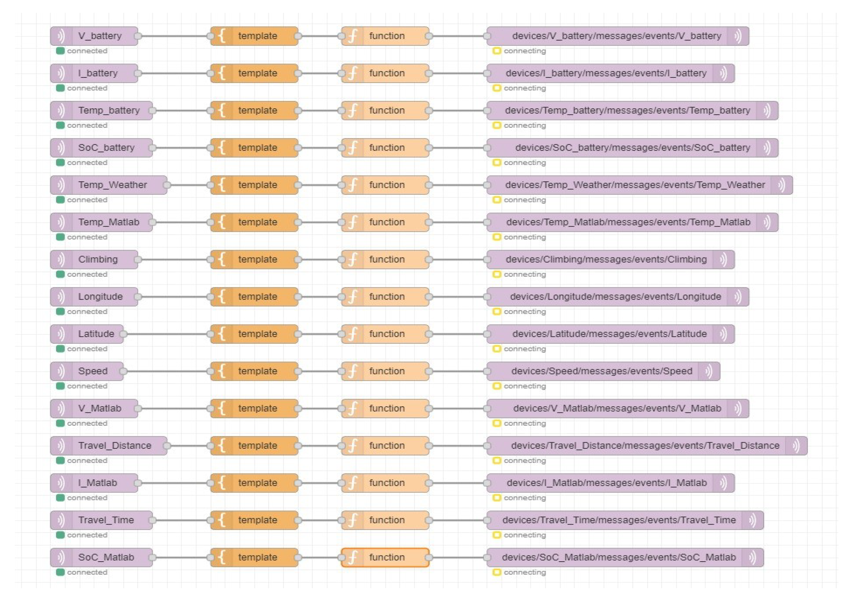
Task: Click the curly brace icon on the V_Matlab row template
Action: point(222,408)
